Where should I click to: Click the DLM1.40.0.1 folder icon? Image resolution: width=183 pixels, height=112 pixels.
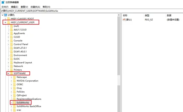[x=11, y=51]
